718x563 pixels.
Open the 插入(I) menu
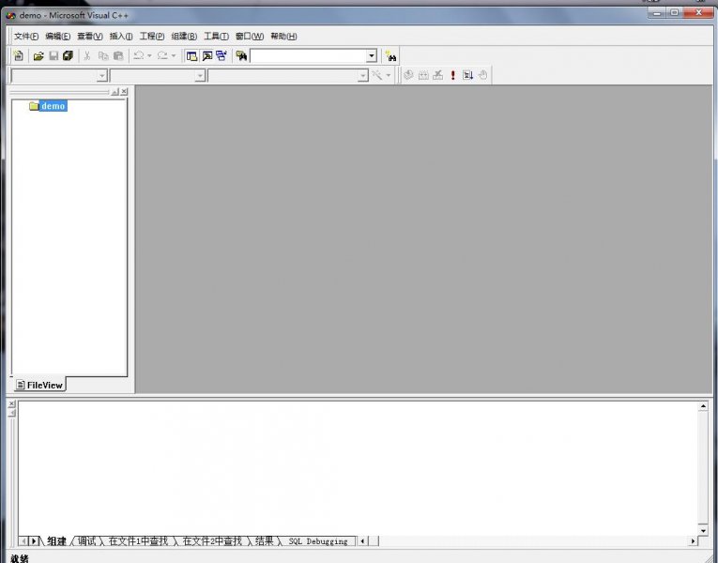121,37
